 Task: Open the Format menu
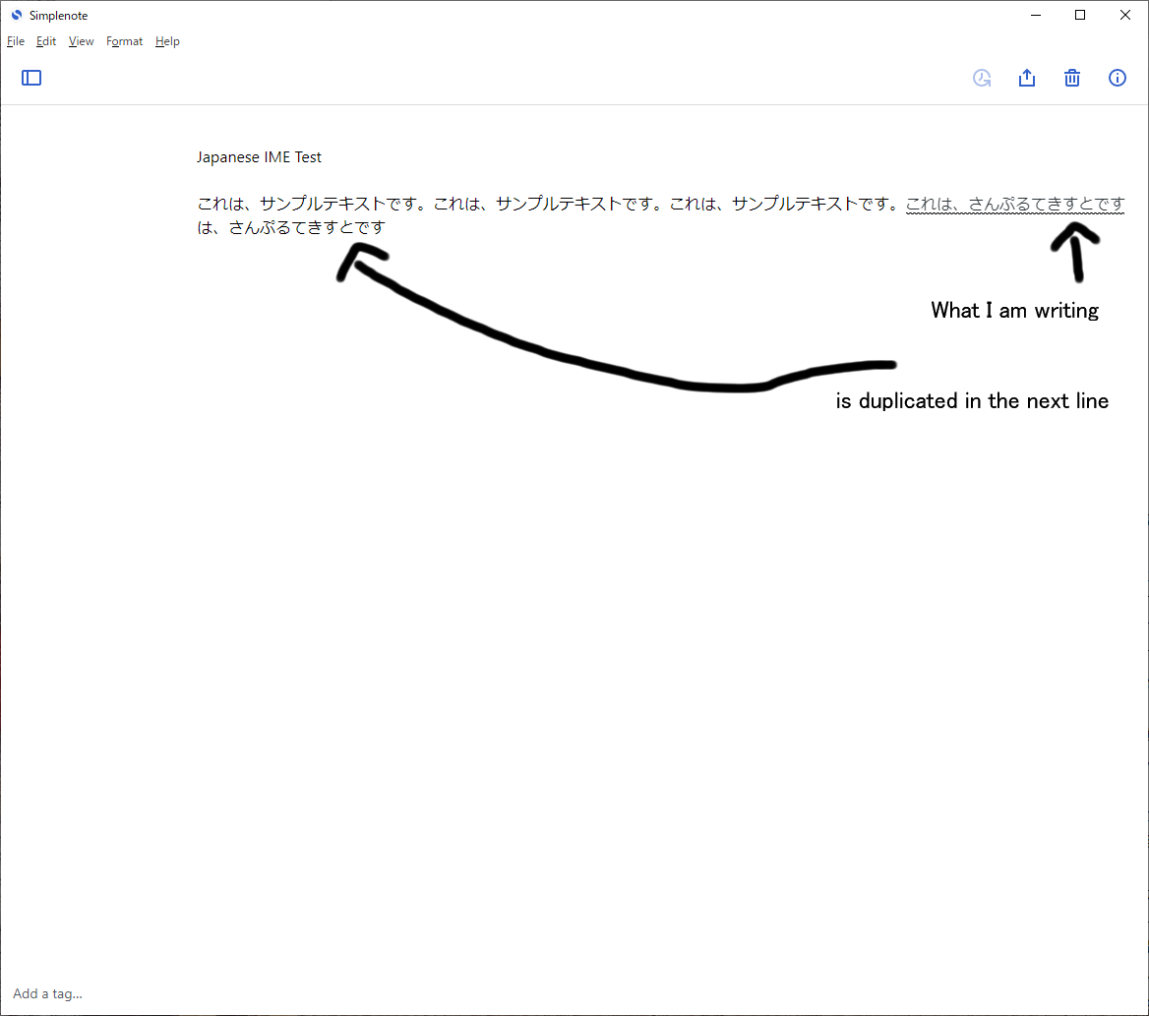pyautogui.click(x=124, y=41)
